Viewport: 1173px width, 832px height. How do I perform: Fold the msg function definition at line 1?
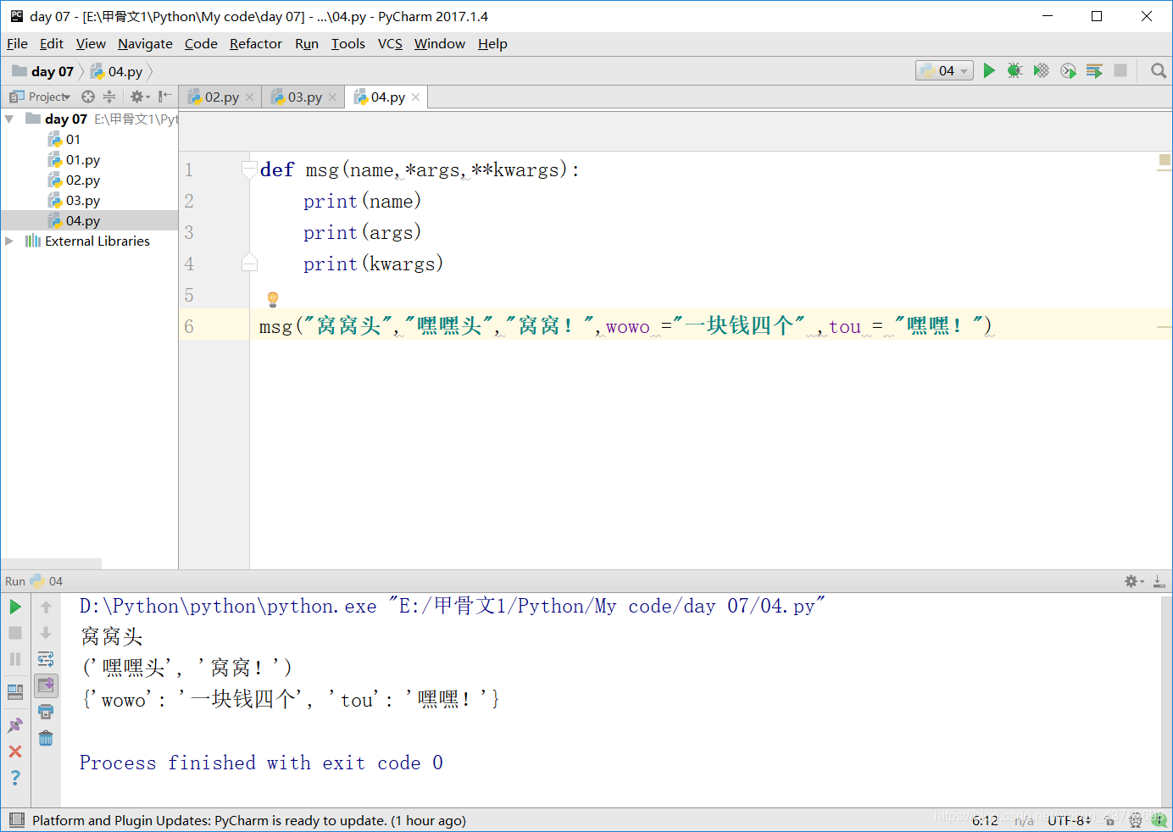tap(249, 169)
